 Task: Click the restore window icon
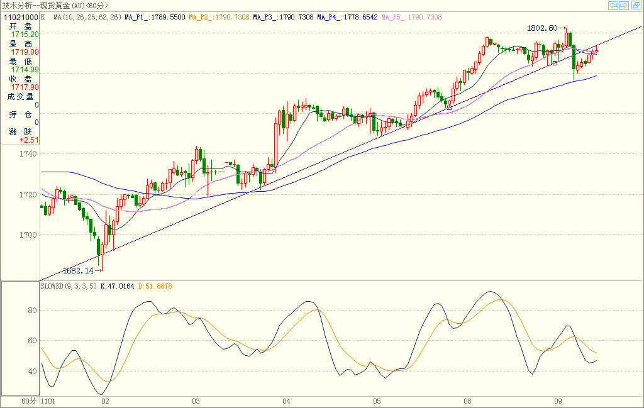[635, 5]
